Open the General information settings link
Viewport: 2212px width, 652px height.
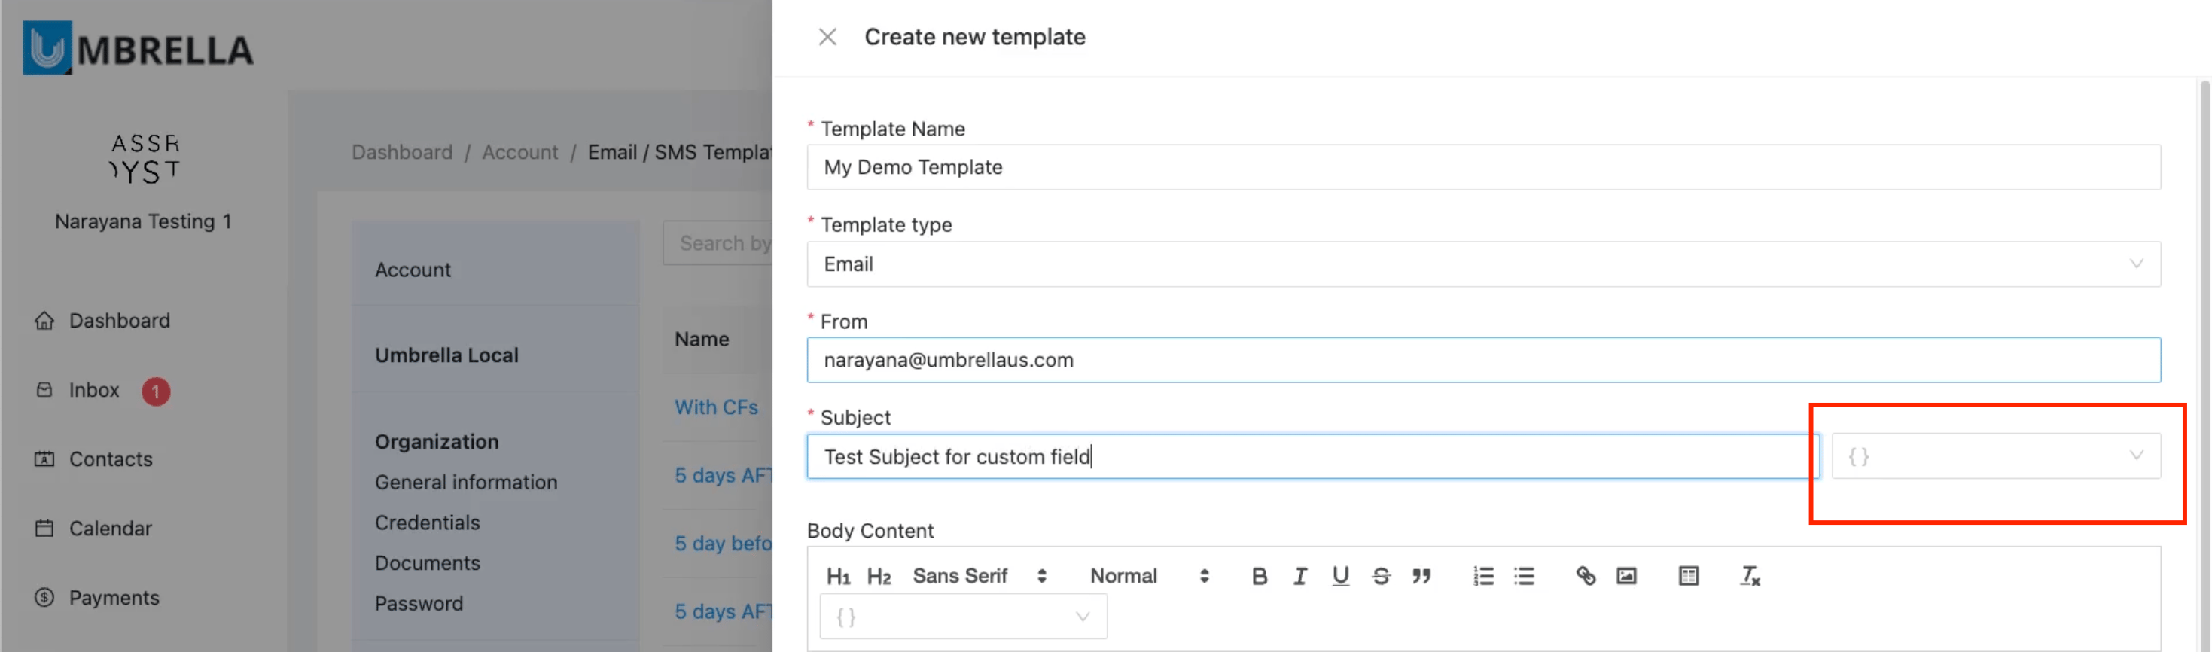(x=465, y=483)
